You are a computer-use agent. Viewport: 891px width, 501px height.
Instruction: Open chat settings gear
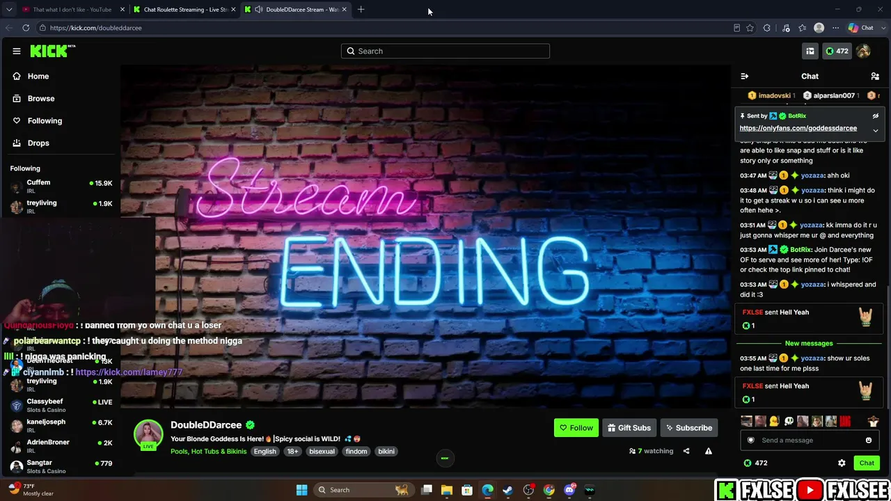point(842,463)
